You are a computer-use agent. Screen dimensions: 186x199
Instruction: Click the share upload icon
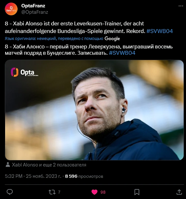[179, 192]
